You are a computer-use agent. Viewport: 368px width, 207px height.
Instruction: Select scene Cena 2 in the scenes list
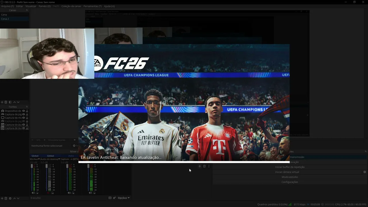pos(14,19)
